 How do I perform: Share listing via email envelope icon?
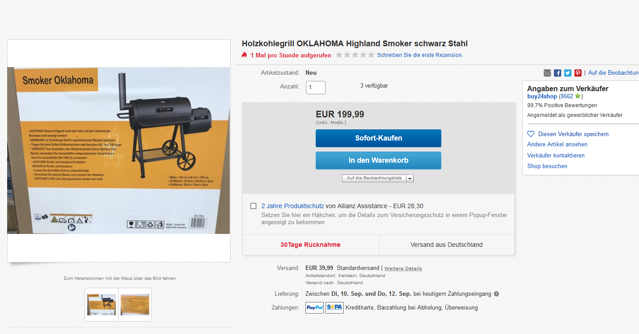click(x=547, y=73)
